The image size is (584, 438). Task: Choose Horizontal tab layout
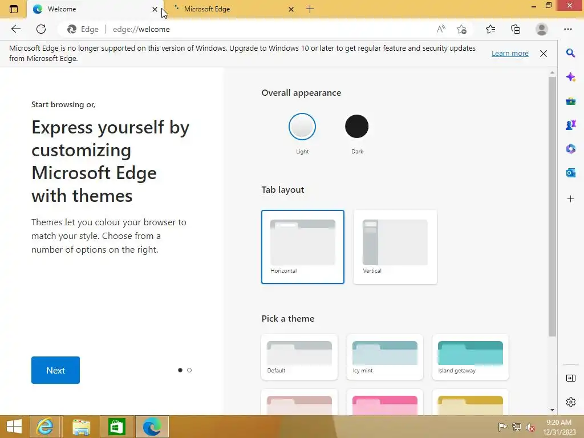302,246
